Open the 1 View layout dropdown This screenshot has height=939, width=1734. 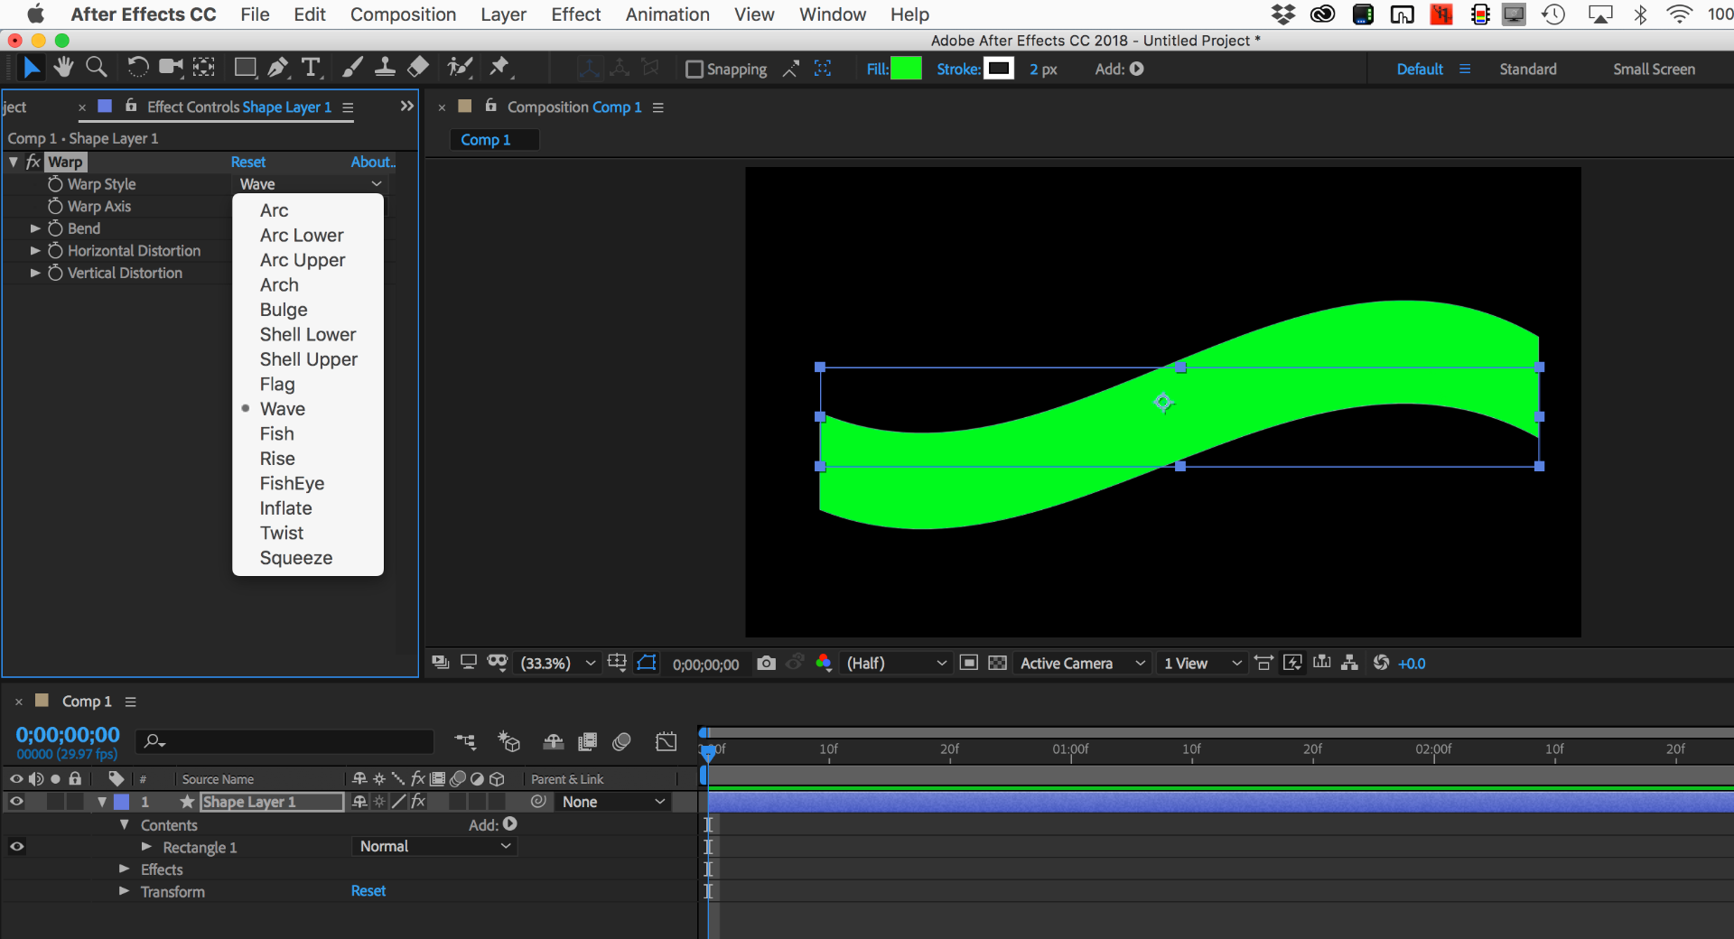[1201, 664]
